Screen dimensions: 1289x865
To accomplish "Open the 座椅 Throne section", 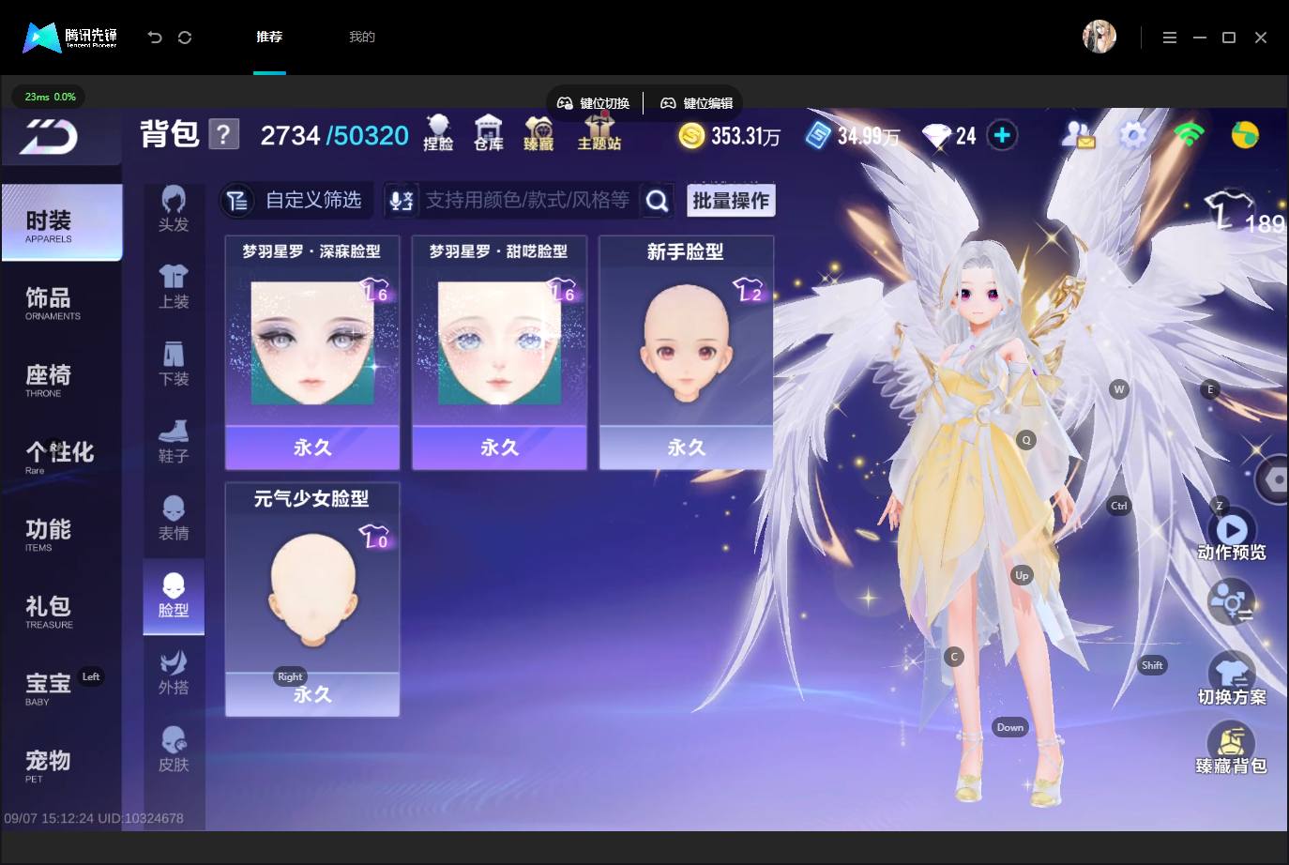I will click(61, 379).
